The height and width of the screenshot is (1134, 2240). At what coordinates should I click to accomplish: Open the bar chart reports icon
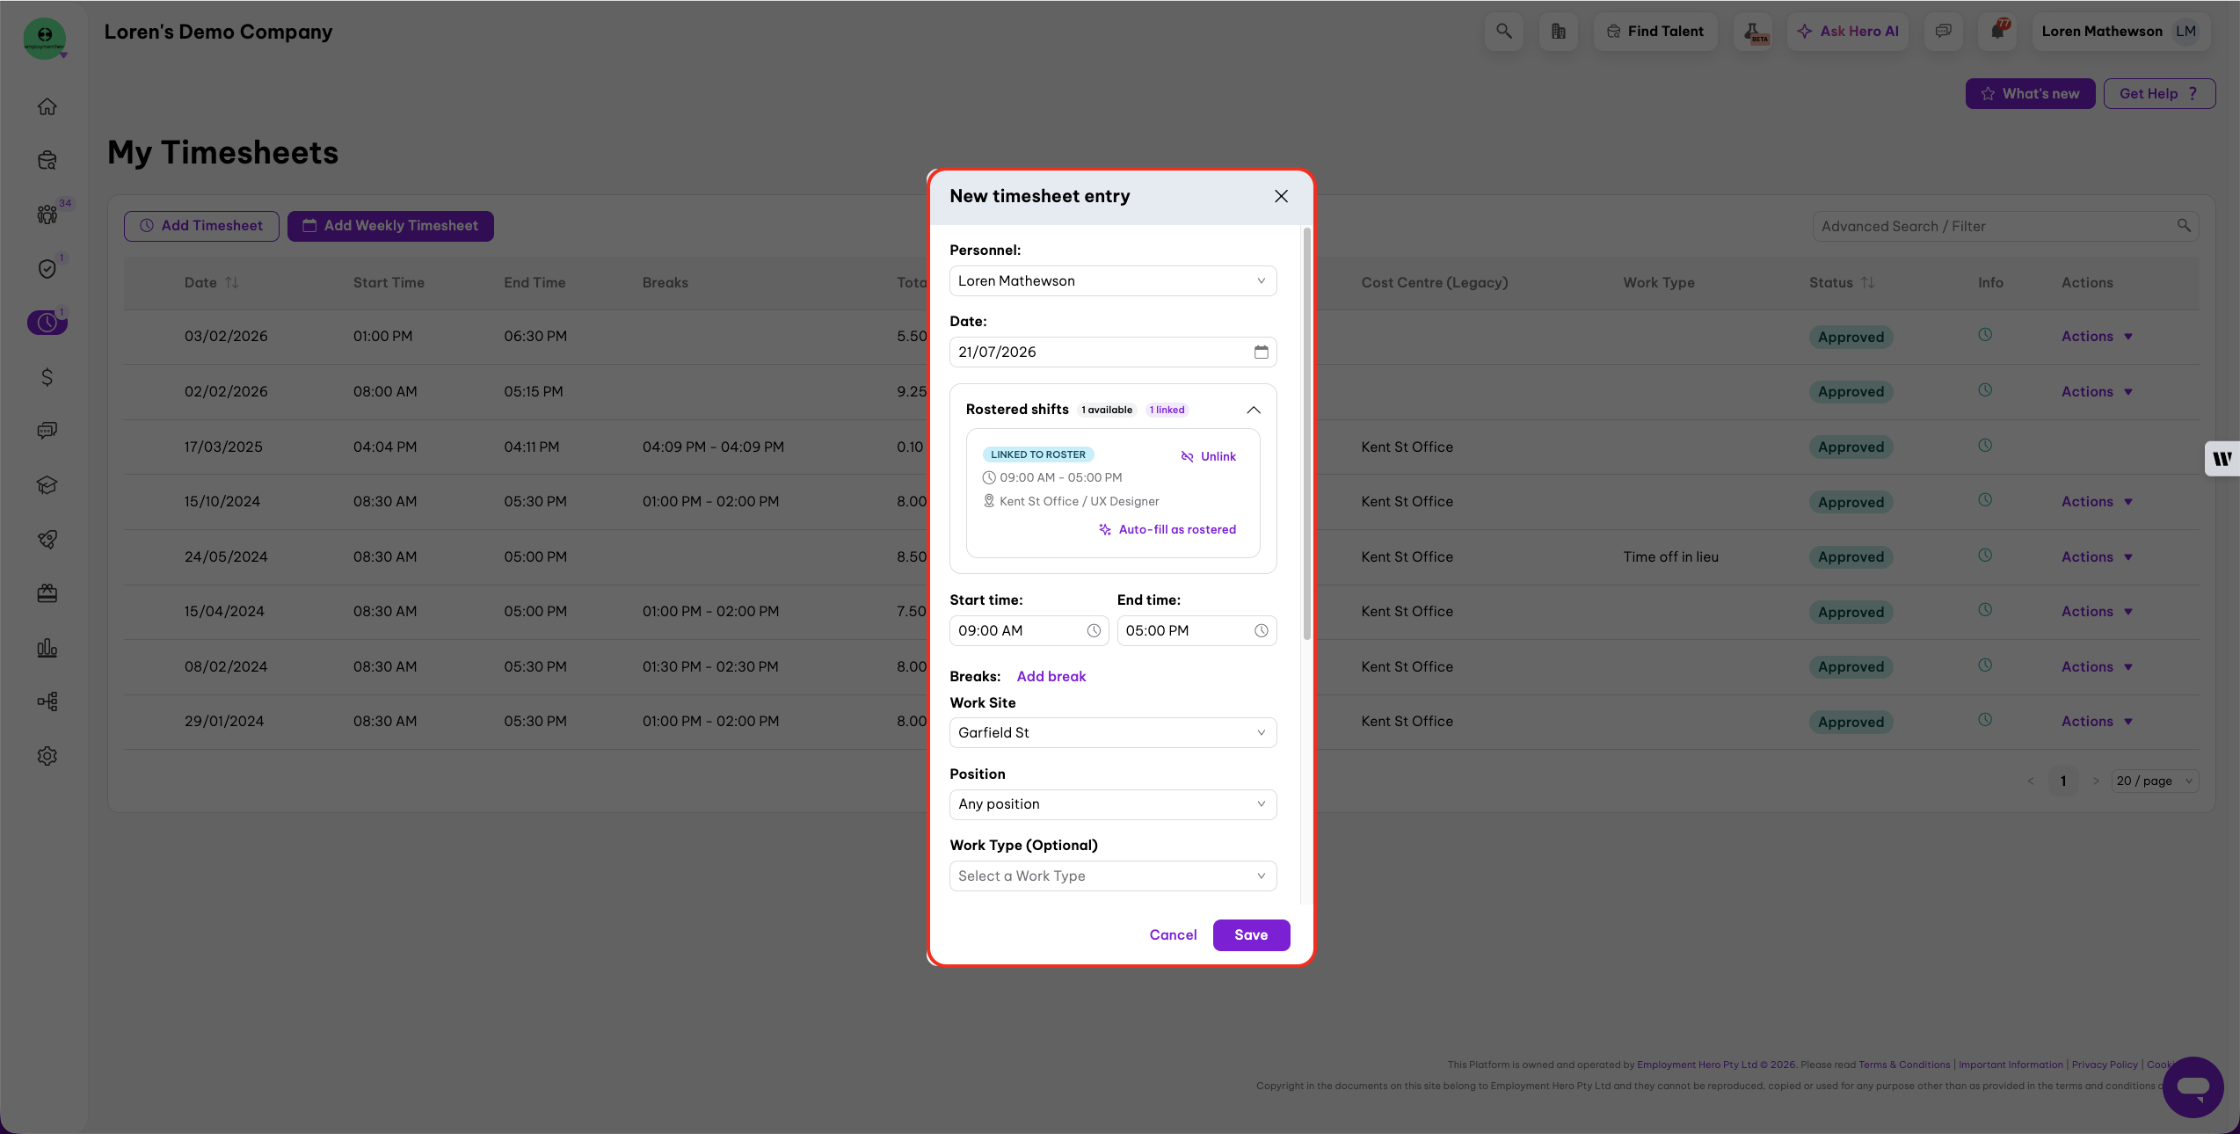[47, 648]
